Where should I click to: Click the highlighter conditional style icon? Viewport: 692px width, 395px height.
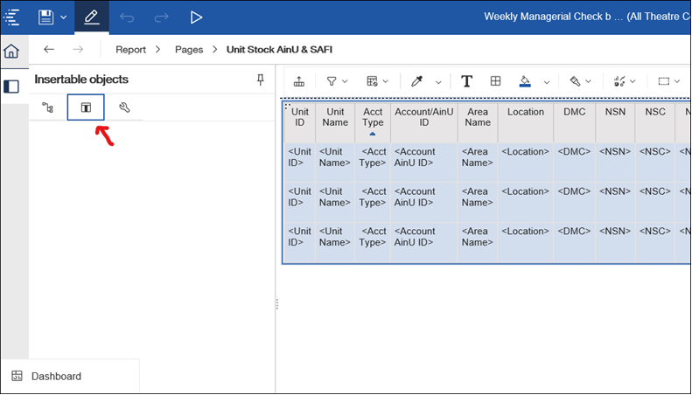pyautogui.click(x=575, y=81)
